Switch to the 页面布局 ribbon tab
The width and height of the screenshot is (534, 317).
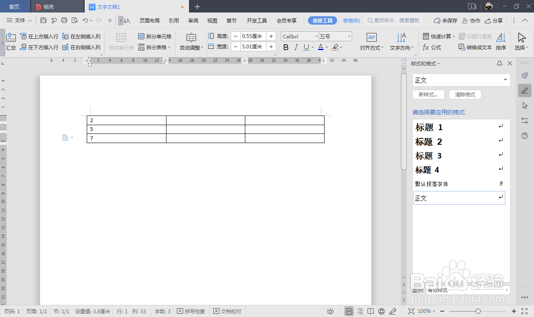[150, 20]
